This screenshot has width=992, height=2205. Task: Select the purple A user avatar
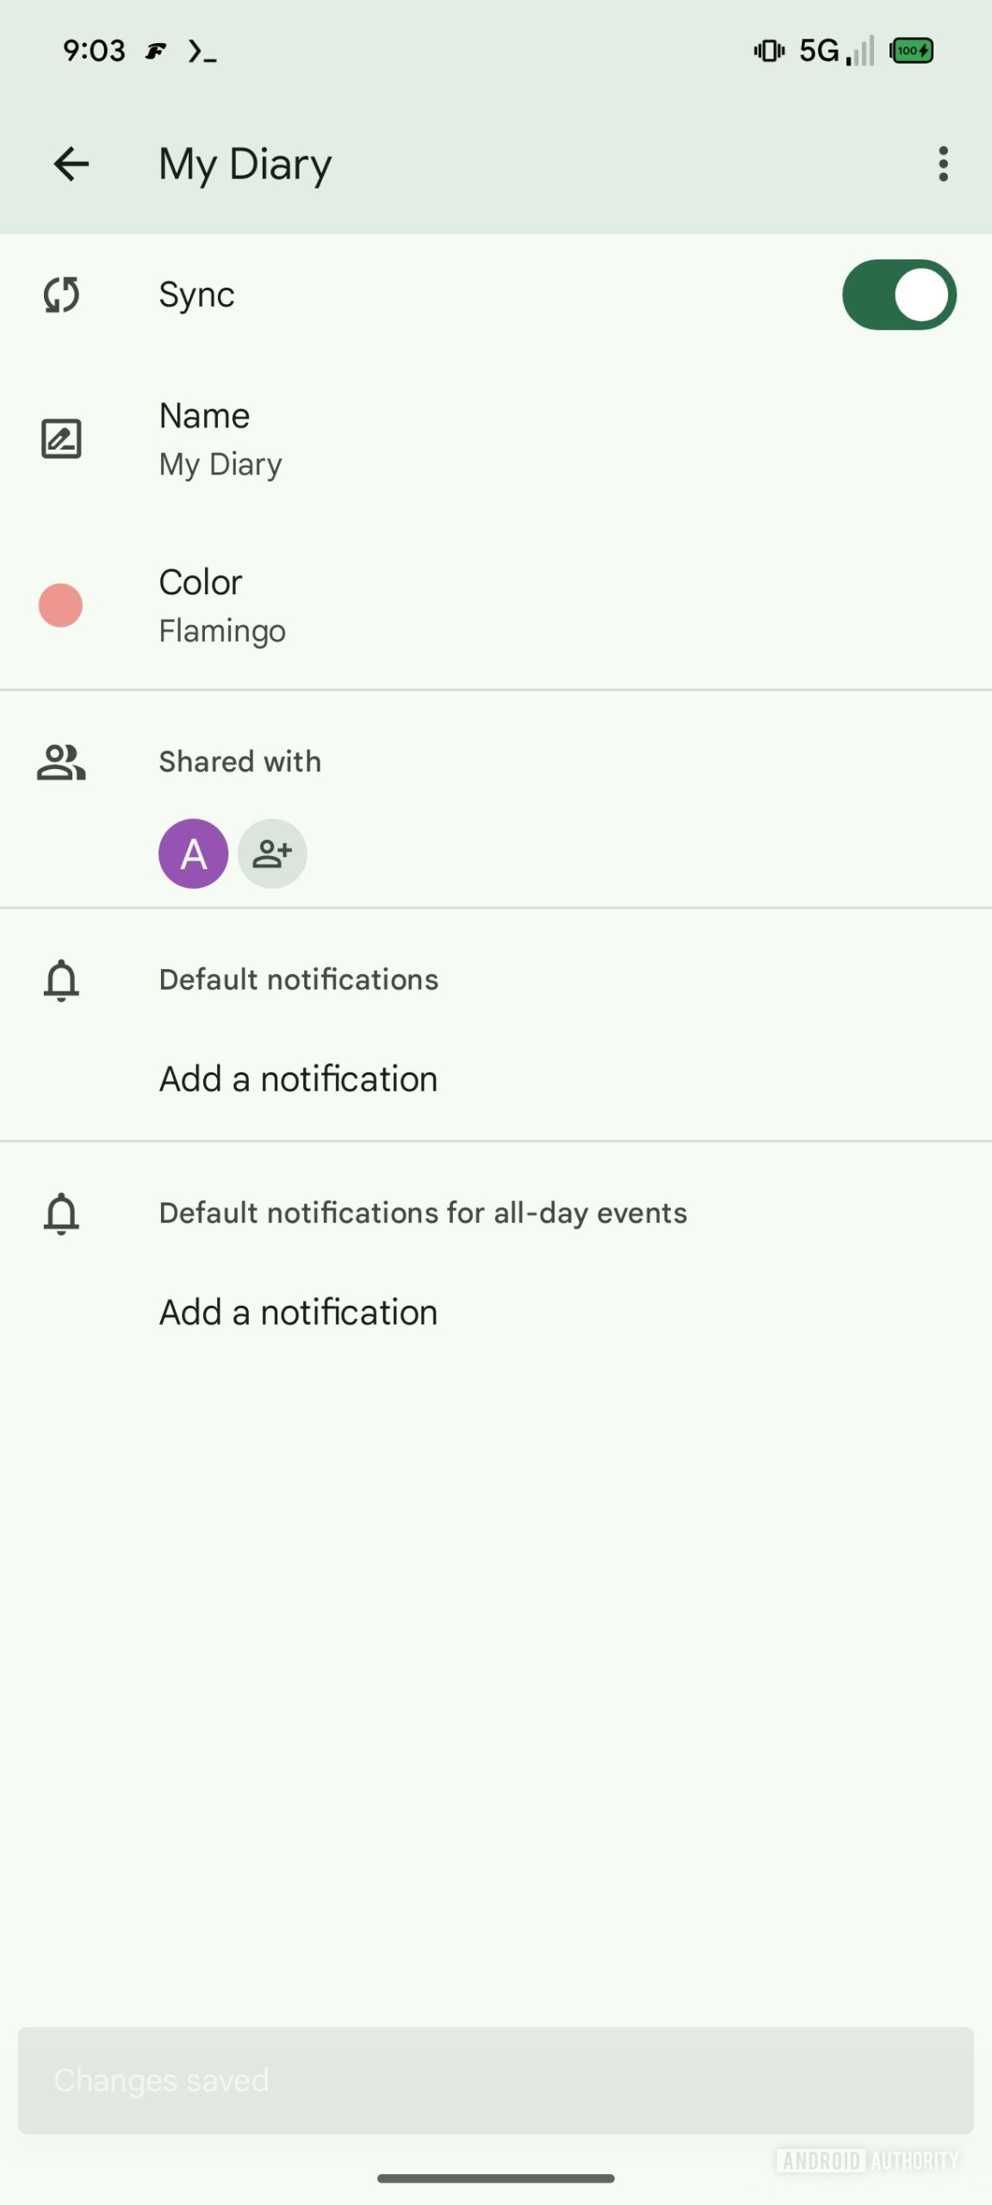coord(193,854)
